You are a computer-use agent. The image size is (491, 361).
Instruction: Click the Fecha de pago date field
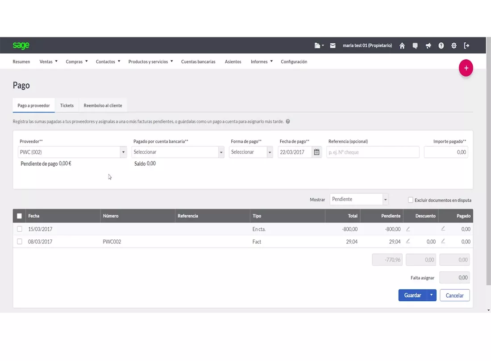295,152
